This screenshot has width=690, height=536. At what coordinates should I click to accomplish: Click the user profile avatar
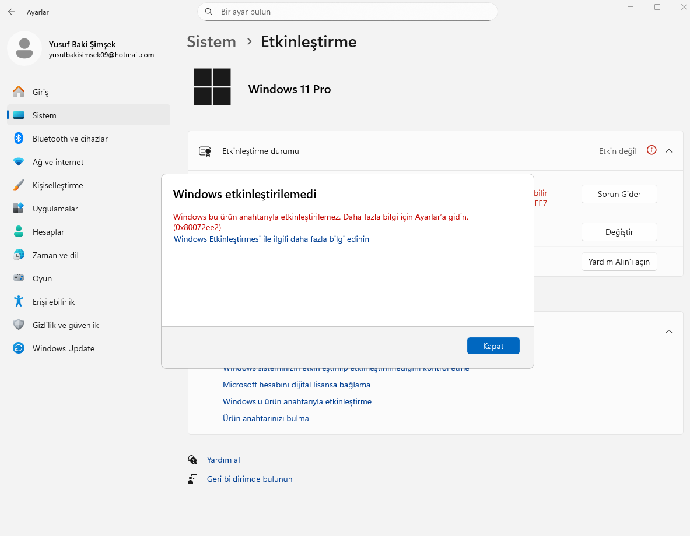point(24,48)
